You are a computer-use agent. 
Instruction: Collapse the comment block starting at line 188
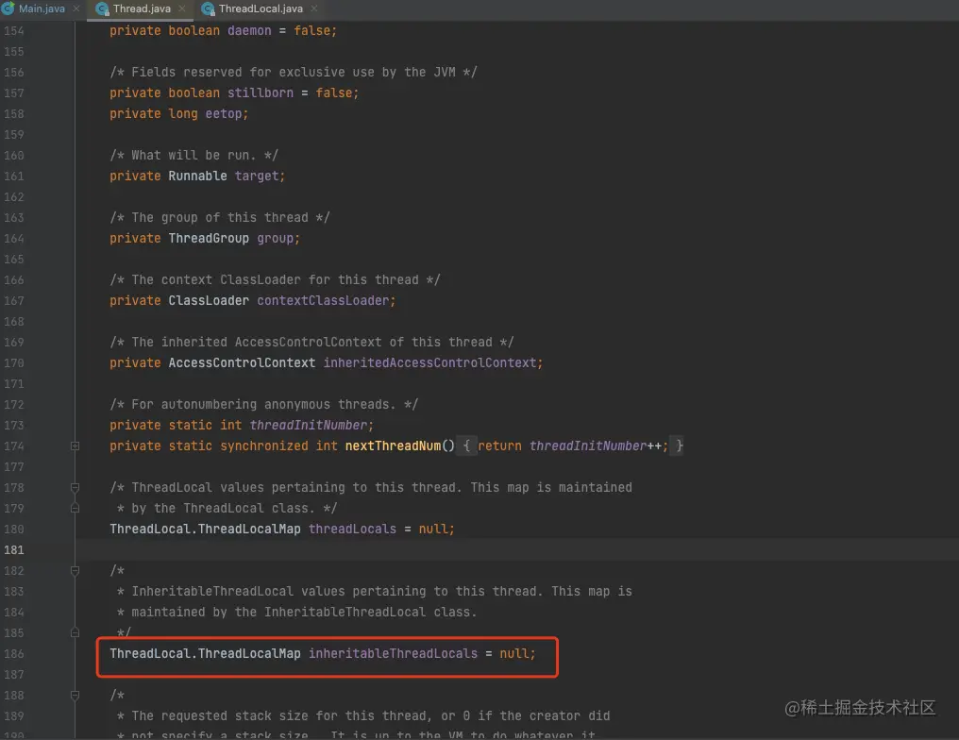(75, 696)
